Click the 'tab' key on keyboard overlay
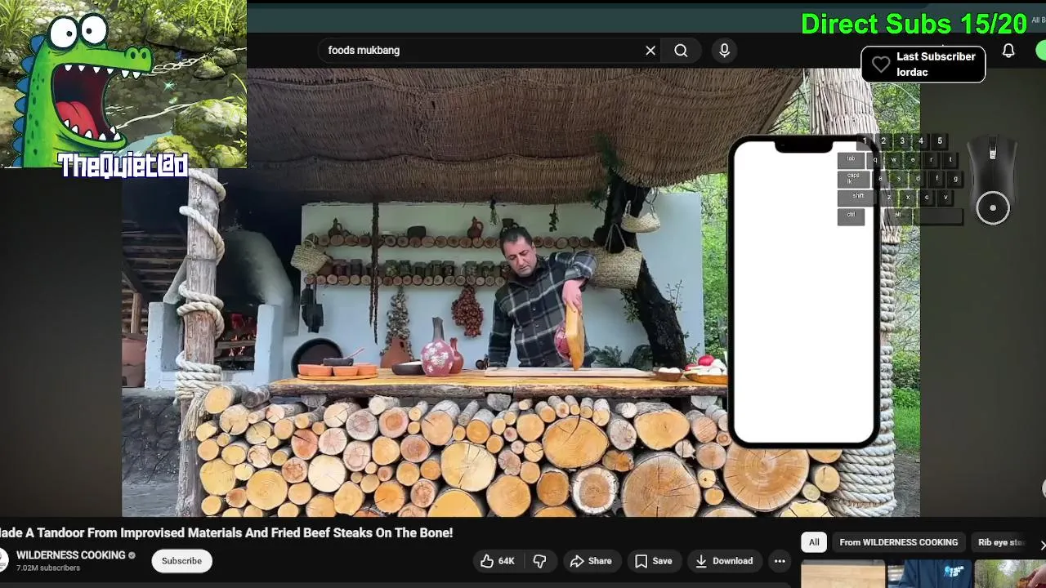1046x588 pixels. click(x=851, y=159)
